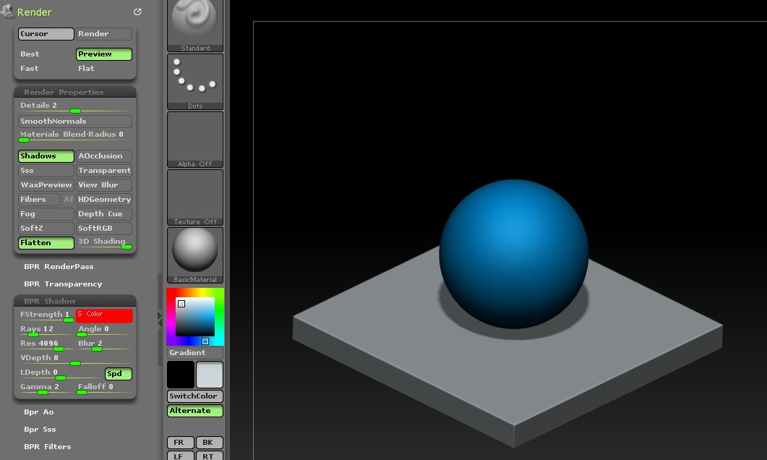This screenshot has height=460, width=767.
Task: Expand BPR Transparency section
Action: click(x=63, y=284)
